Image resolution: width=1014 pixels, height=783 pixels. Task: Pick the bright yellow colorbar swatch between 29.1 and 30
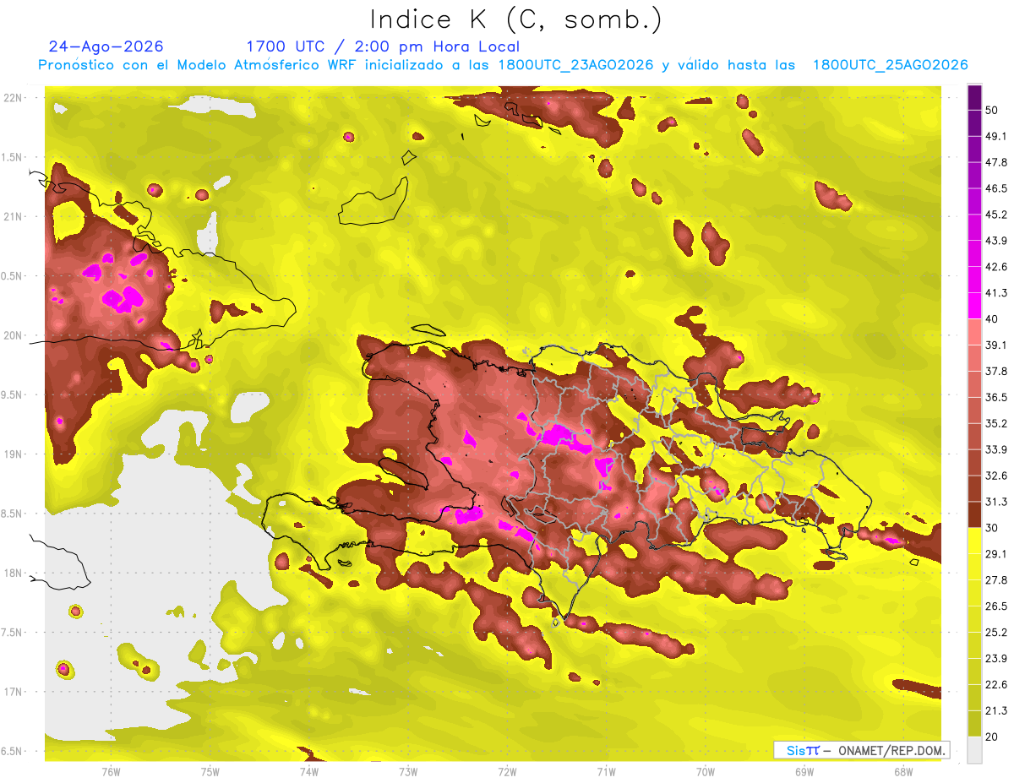coord(974,541)
